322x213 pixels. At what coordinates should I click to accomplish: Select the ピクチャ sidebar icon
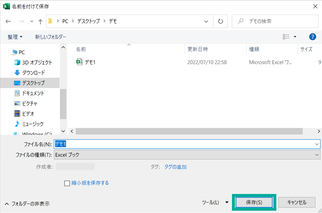tap(18, 103)
